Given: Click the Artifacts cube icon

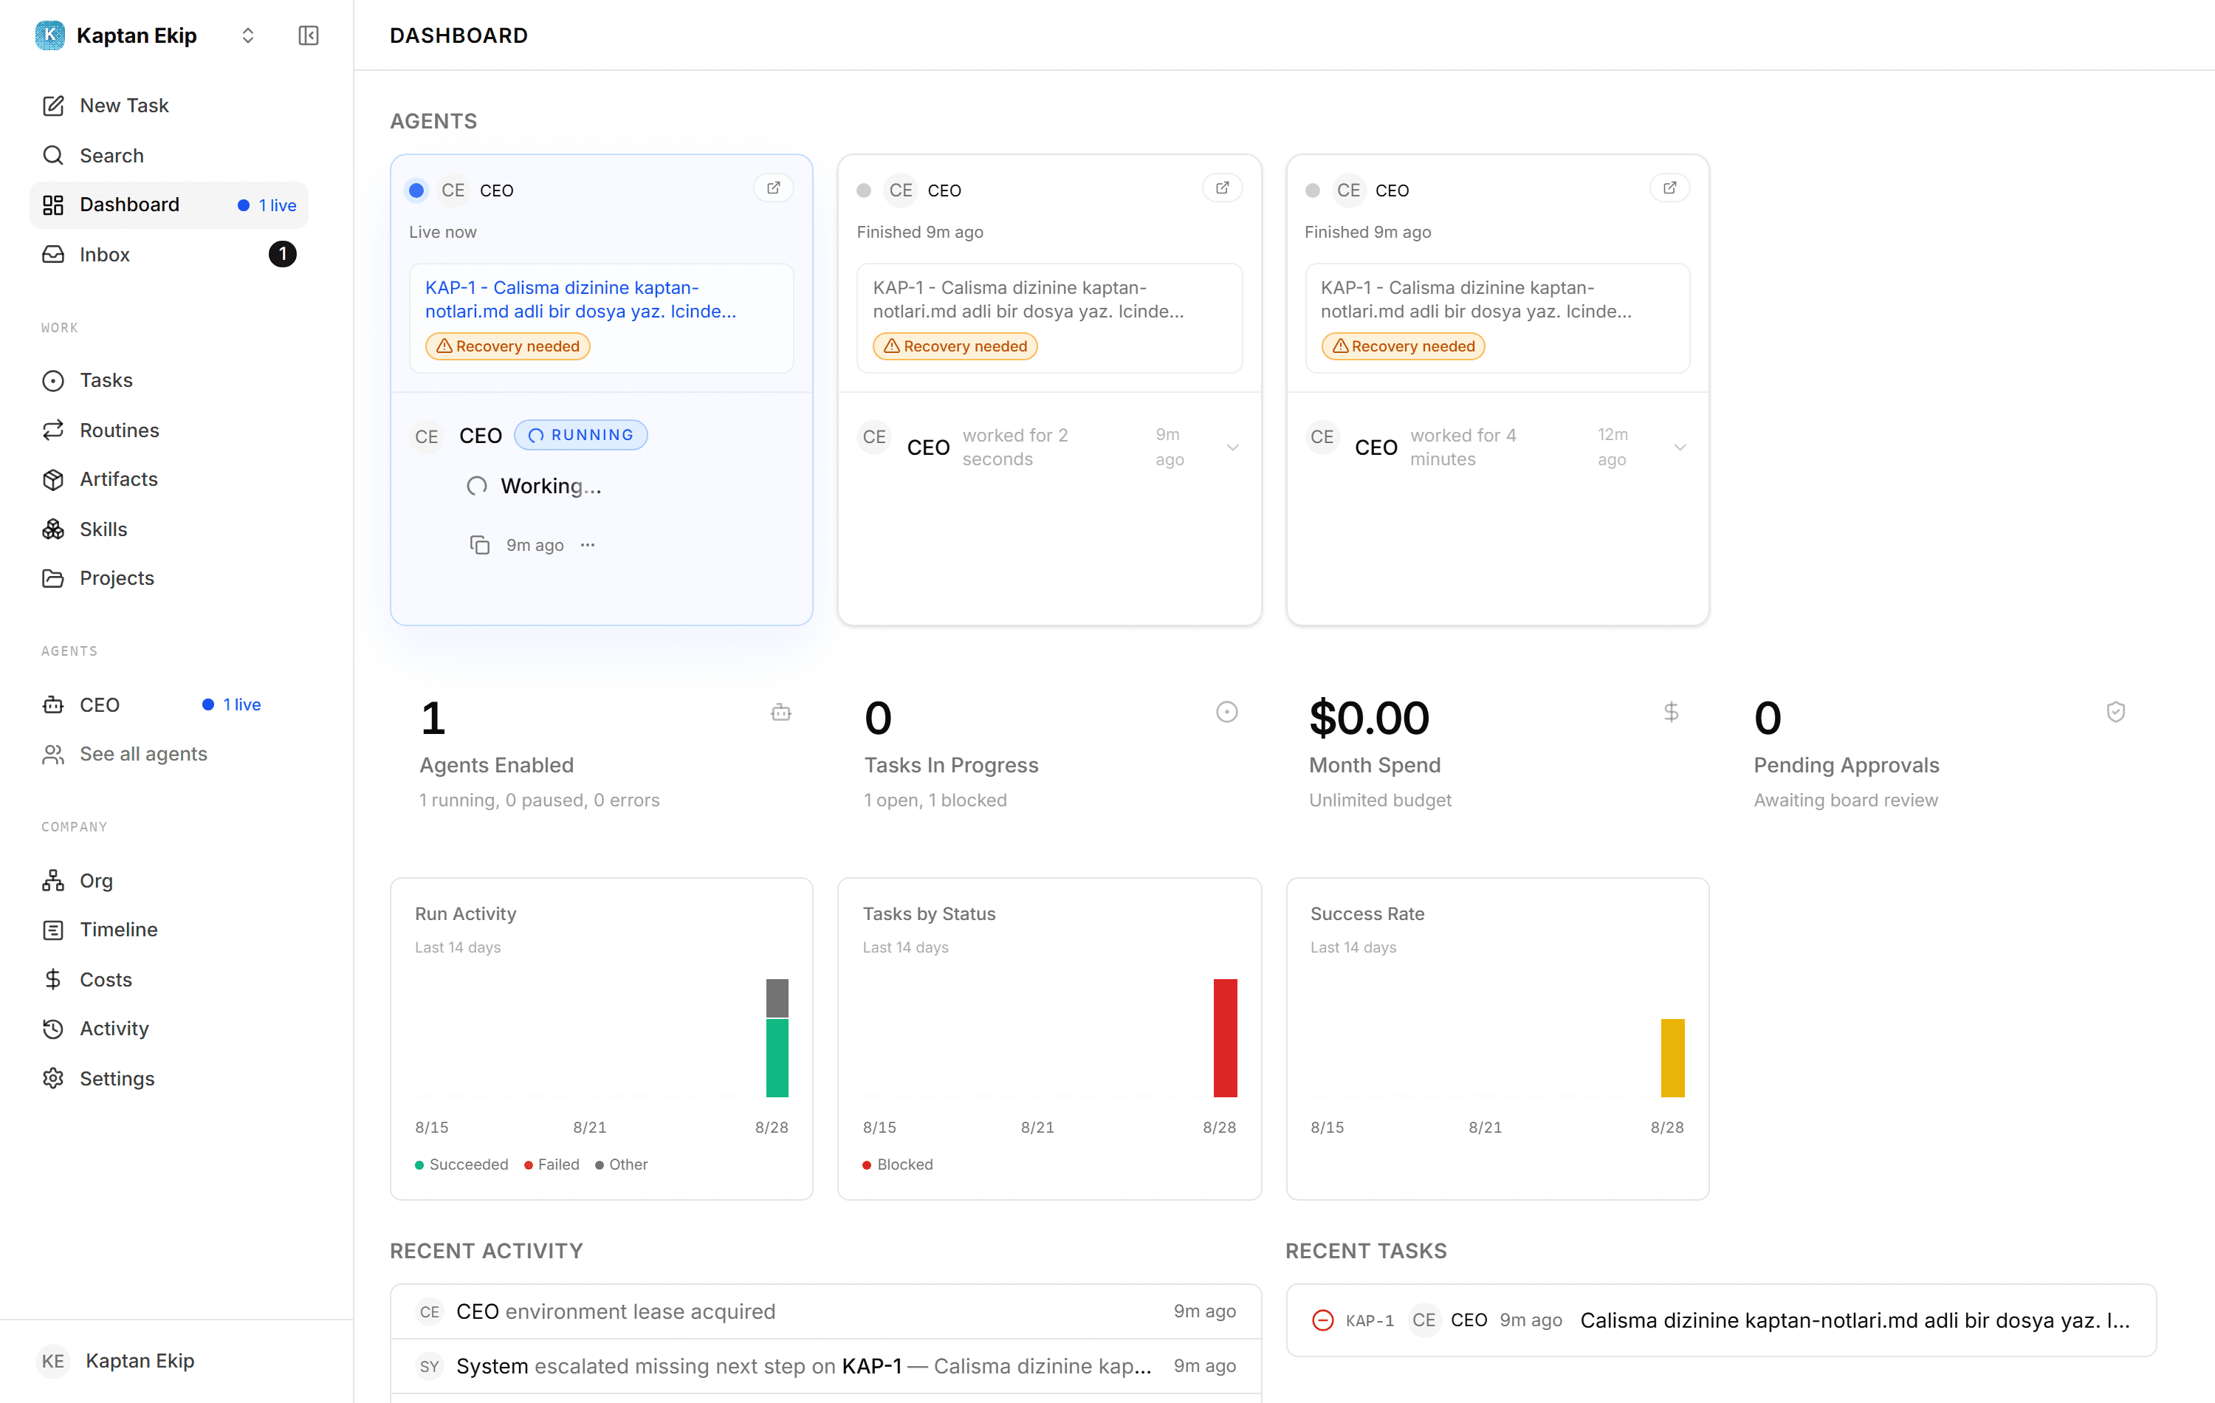Looking at the screenshot, I should click(53, 479).
